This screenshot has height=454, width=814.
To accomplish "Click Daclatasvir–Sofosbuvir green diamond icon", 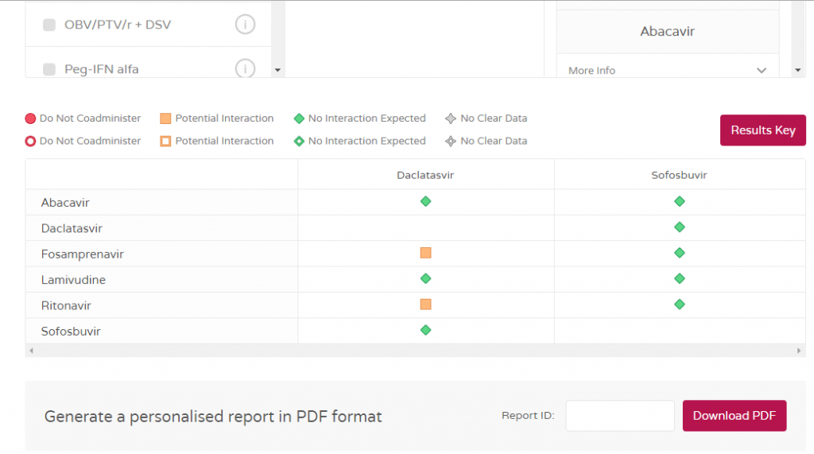I will point(679,227).
